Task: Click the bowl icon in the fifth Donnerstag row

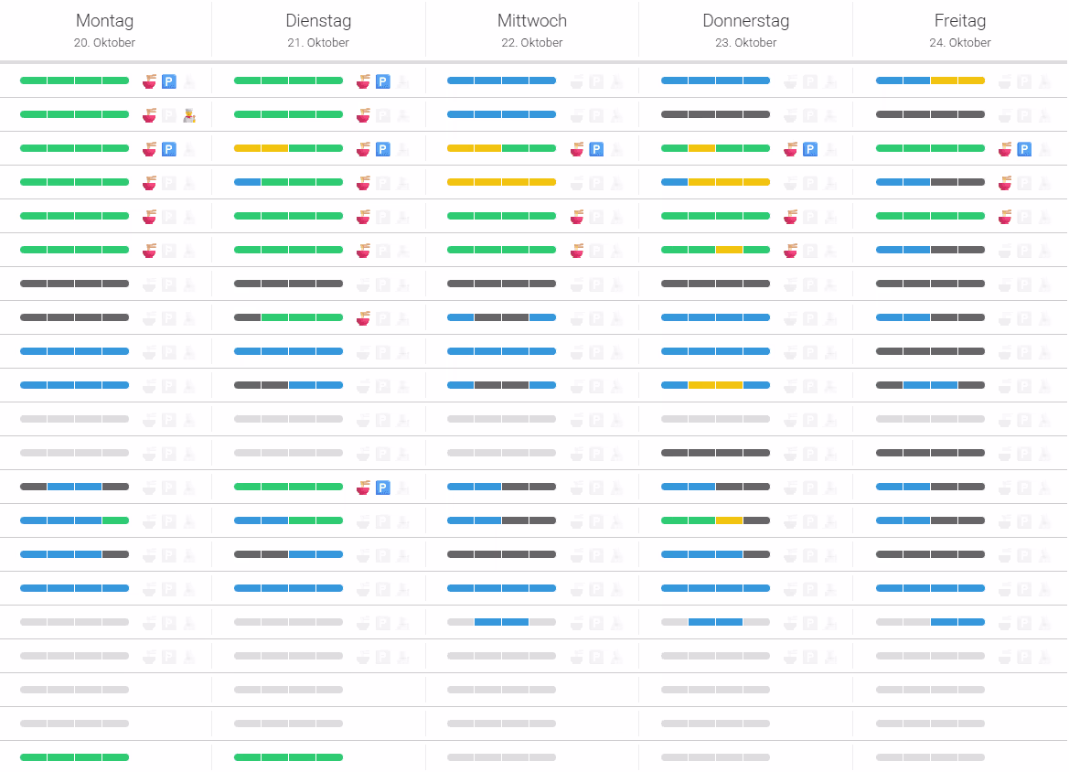Action: (x=791, y=216)
